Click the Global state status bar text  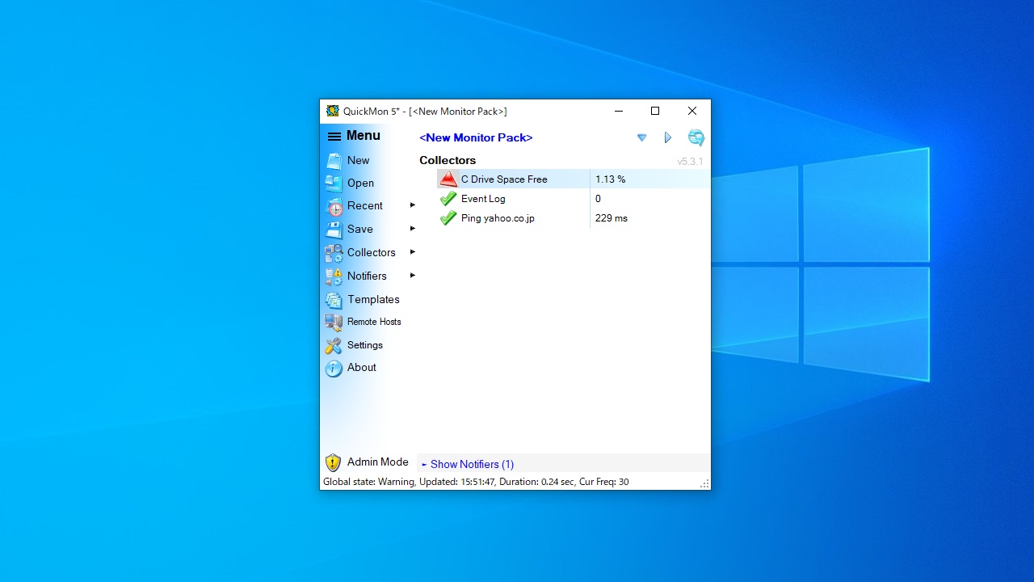[476, 482]
